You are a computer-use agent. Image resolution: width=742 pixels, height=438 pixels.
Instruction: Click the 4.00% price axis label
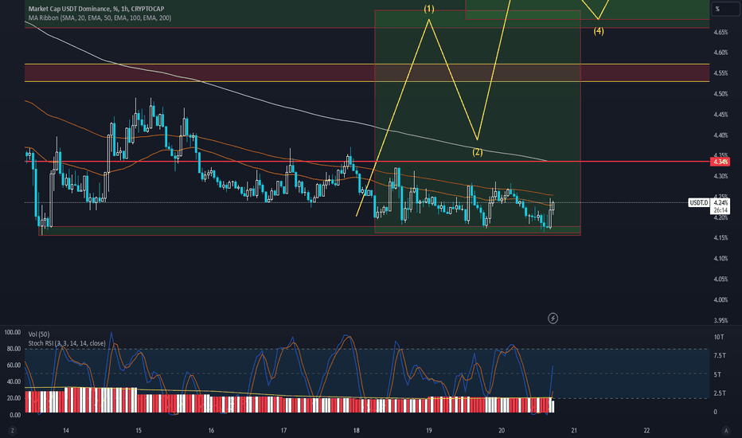(x=721, y=299)
